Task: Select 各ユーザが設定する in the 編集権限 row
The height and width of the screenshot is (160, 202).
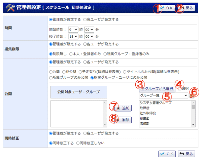Action: pyautogui.click(x=85, y=44)
